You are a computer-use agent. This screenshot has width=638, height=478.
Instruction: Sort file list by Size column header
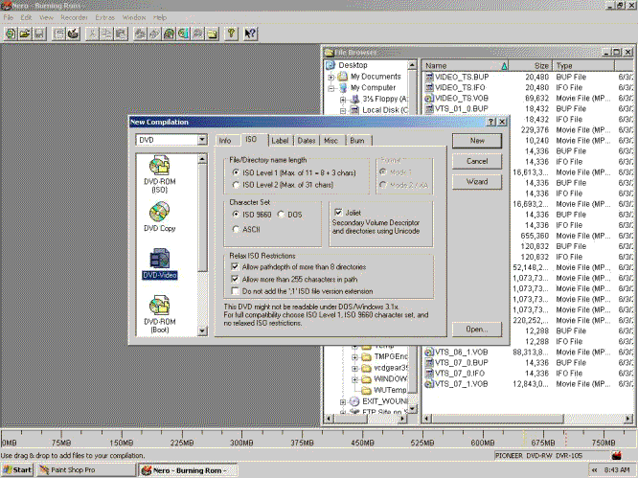pos(531,65)
